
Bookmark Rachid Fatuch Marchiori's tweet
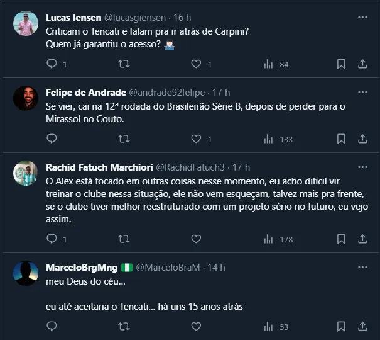(x=341, y=239)
